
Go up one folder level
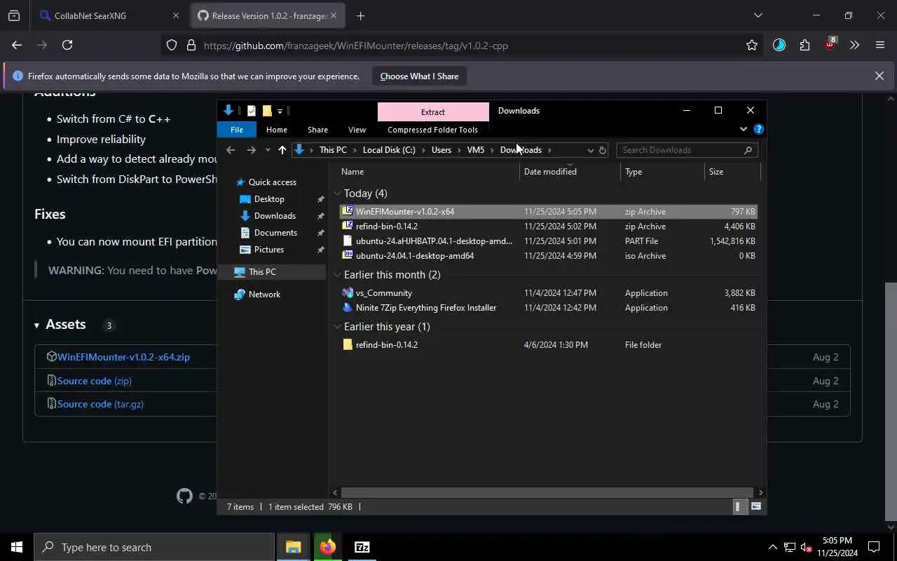pos(282,150)
